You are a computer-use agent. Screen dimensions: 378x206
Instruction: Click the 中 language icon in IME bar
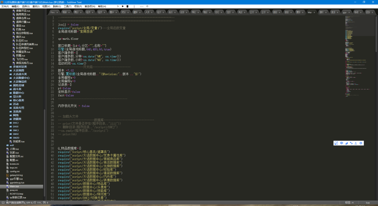coord(341,143)
